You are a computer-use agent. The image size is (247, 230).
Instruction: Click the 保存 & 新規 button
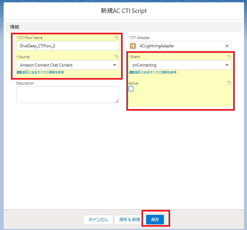[130, 219]
